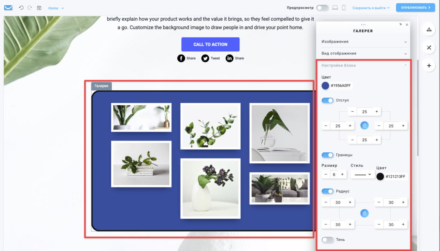The width and height of the screenshot is (440, 251).
Task: Undo the last action
Action: coord(21,8)
